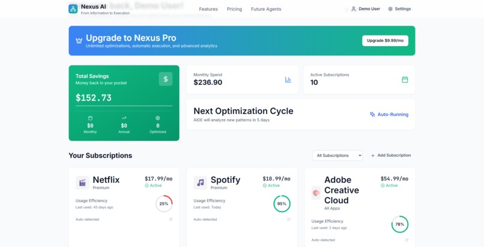484x247 pixels.
Task: Go to the Features menu item
Action: point(208,9)
